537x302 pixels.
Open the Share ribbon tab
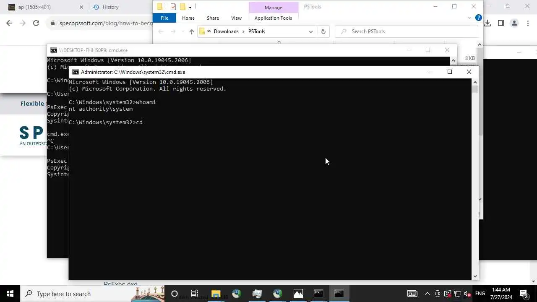tap(213, 18)
